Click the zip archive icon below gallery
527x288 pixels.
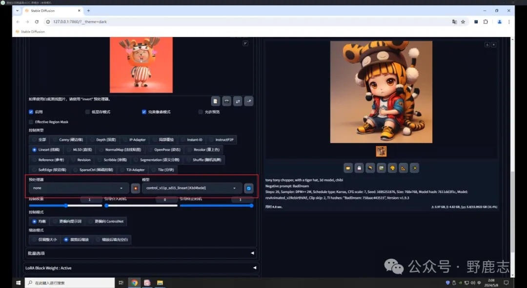coord(370,168)
